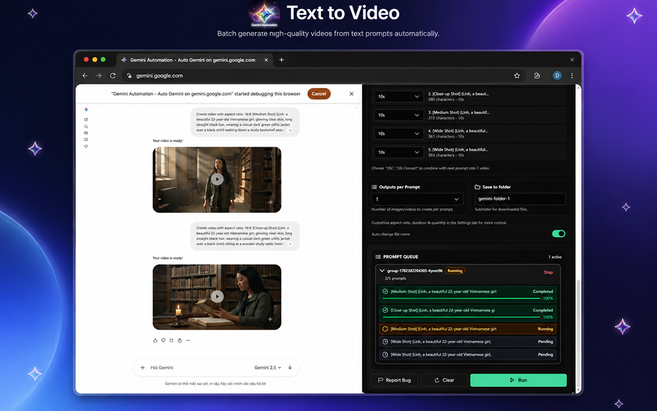Play the girl reading book video
Viewport: 657px width, 411px height.
[217, 296]
